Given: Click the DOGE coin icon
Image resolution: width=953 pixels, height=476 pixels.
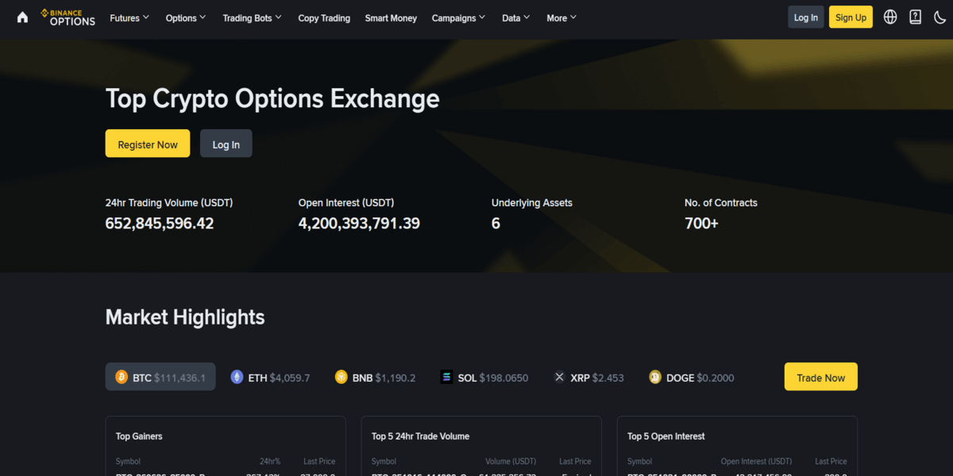Looking at the screenshot, I should click(654, 378).
